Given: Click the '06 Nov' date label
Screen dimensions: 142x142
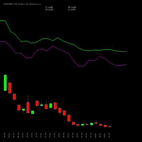Looking at the screenshot, I should [x=18, y=135].
